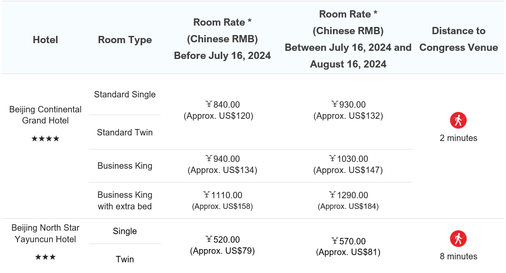Click the ¥1290.00 extra bed rate
This screenshot has width=506, height=273.
click(x=348, y=195)
